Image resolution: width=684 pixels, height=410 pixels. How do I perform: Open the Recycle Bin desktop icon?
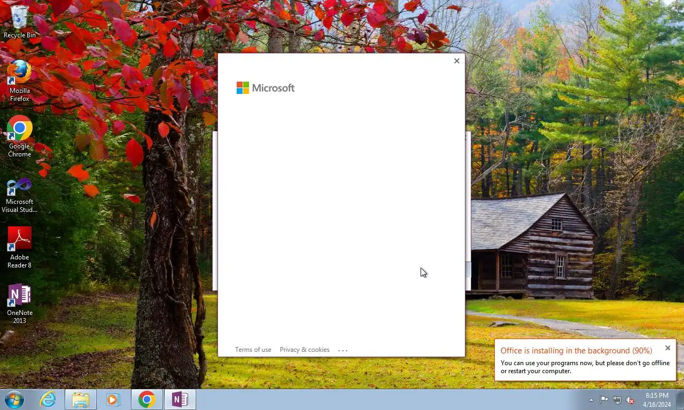click(19, 22)
